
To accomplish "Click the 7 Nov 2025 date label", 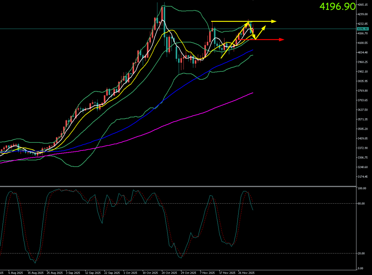I will click(208, 272).
